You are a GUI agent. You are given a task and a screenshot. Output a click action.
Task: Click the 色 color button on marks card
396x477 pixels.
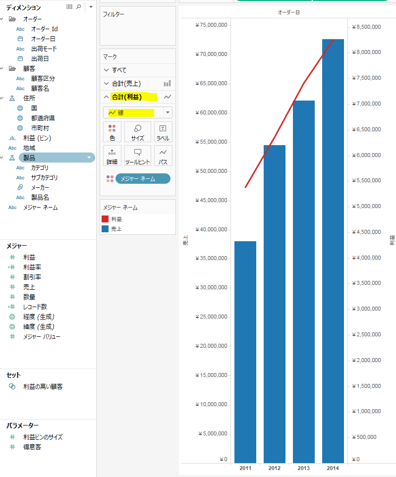click(x=112, y=132)
